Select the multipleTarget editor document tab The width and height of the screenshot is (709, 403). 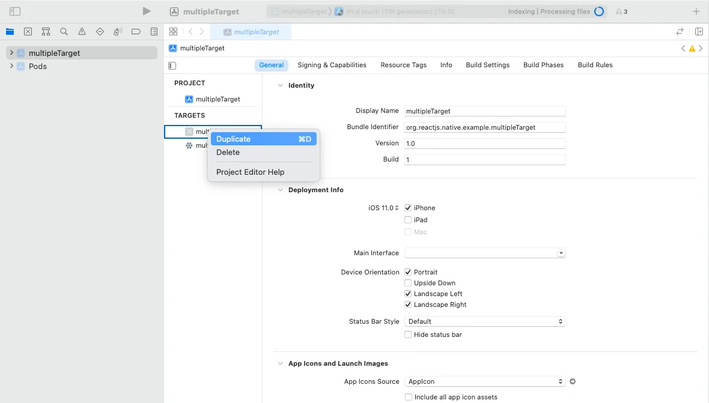pos(252,32)
